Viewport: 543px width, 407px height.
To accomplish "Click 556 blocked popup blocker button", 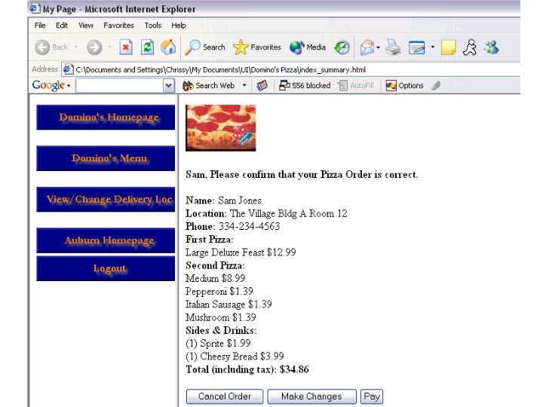I will click(305, 85).
